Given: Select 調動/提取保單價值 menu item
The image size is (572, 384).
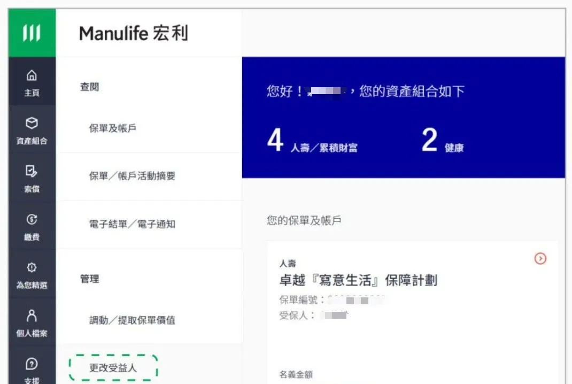Looking at the screenshot, I should [132, 320].
